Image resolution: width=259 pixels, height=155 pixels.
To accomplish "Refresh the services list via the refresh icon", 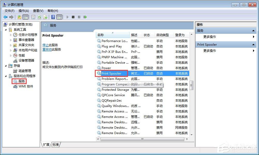I will 40,17.
